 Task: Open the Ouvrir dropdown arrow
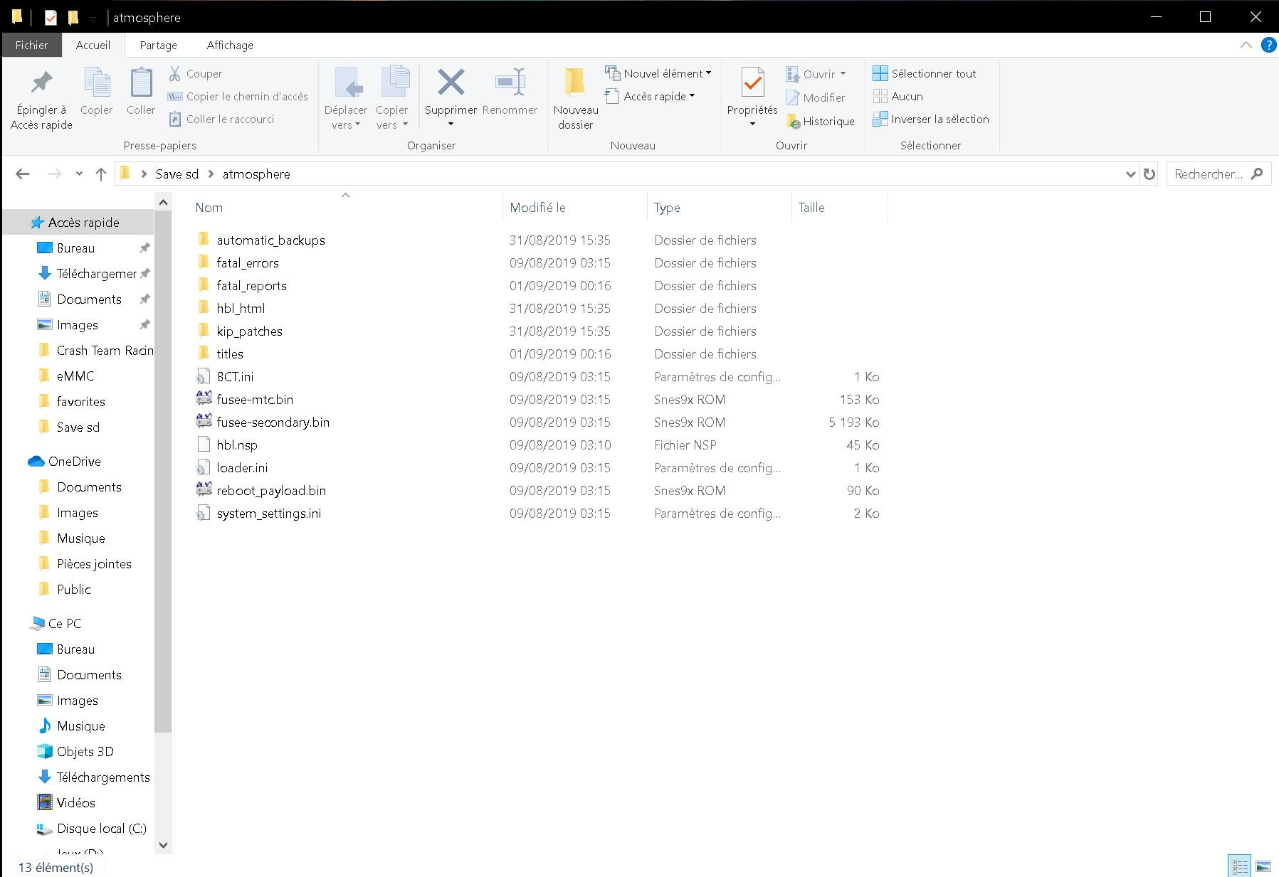843,74
